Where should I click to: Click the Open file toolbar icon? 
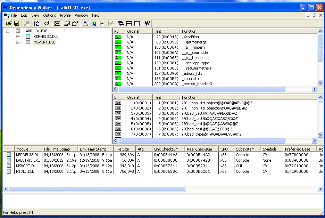[x=9, y=23]
